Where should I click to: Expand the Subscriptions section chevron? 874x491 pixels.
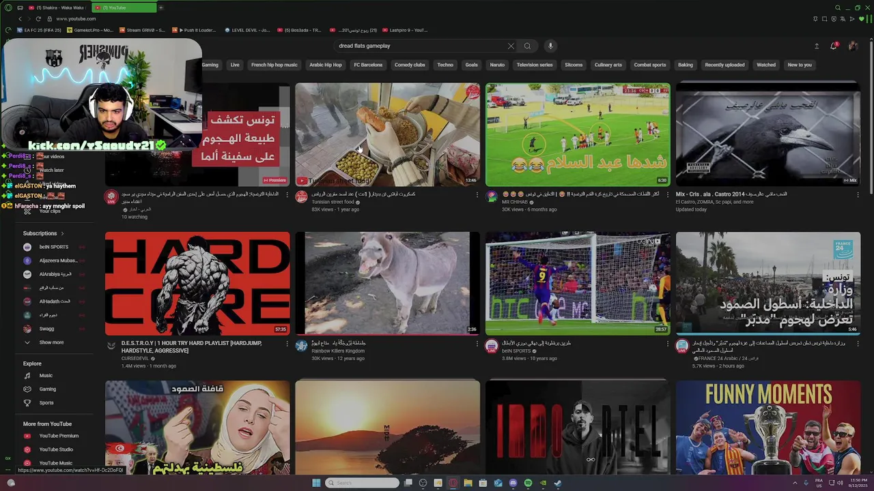pos(62,233)
